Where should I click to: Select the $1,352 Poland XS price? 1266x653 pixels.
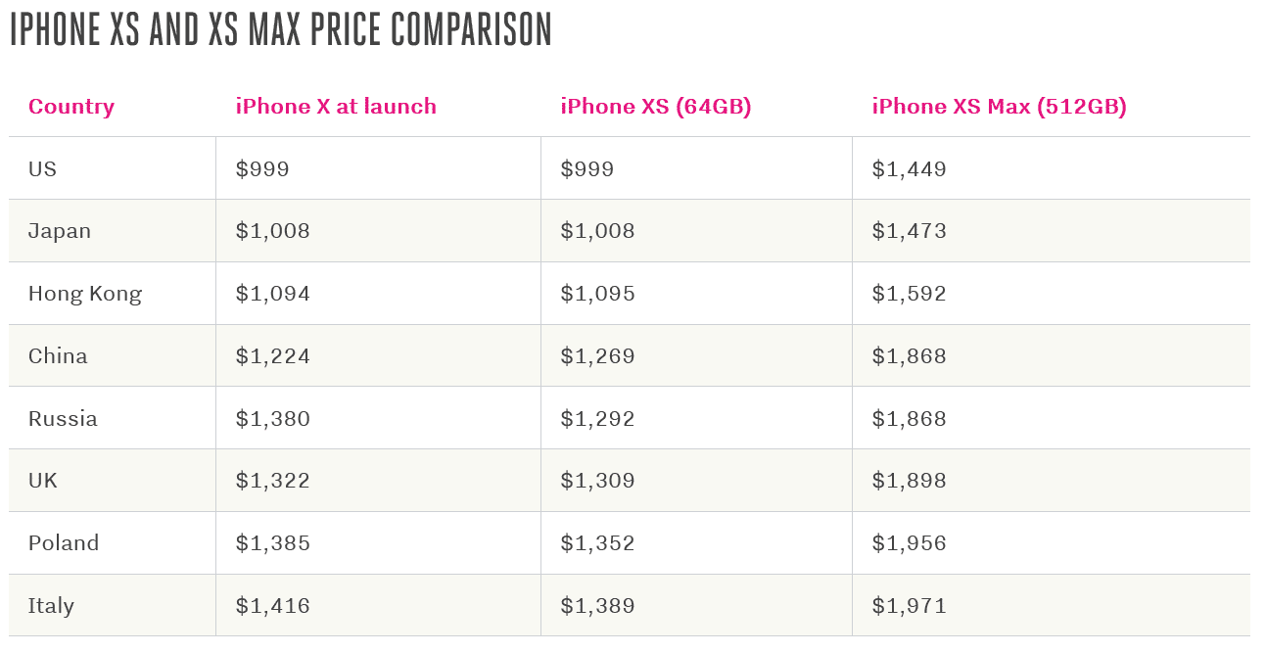pyautogui.click(x=598, y=543)
